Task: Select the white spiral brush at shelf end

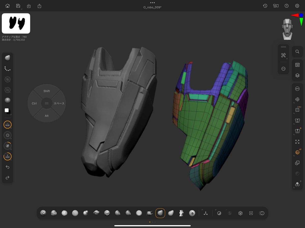Action: pos(192,213)
